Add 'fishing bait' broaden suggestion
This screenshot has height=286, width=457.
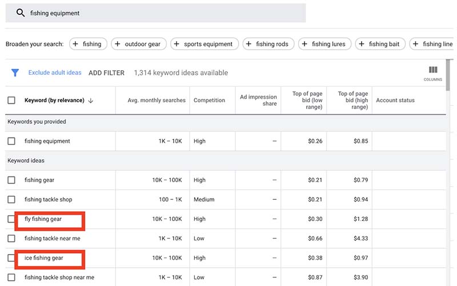click(x=380, y=44)
